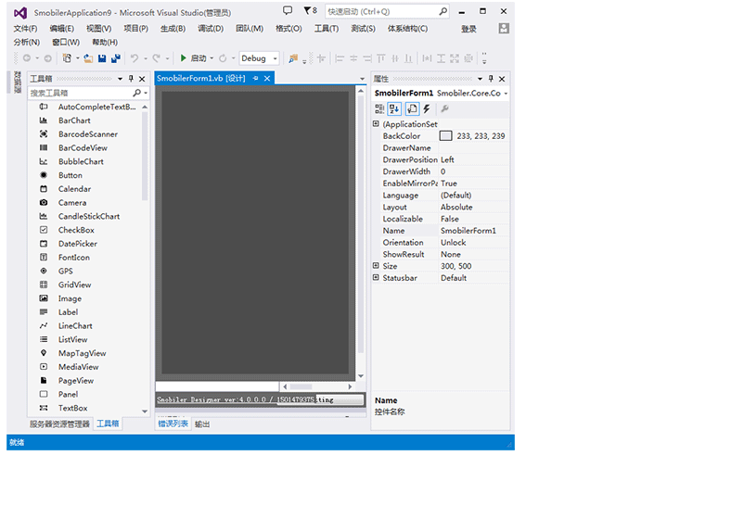Pick the MapTagView control icon

pyautogui.click(x=44, y=353)
